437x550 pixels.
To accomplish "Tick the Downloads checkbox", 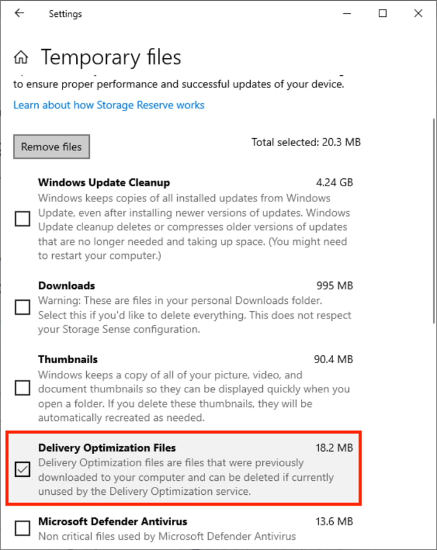I will click(22, 307).
